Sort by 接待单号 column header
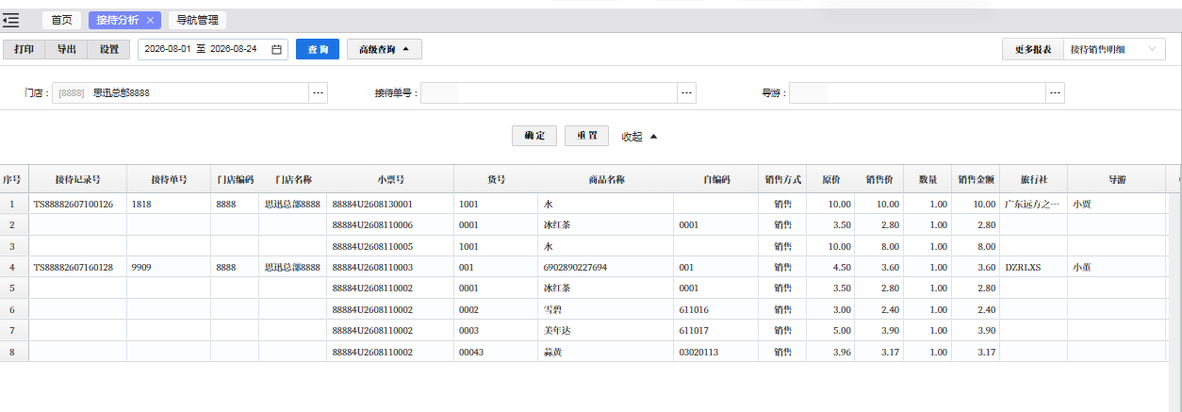Viewport: 1182px width, 412px height. pos(169,179)
